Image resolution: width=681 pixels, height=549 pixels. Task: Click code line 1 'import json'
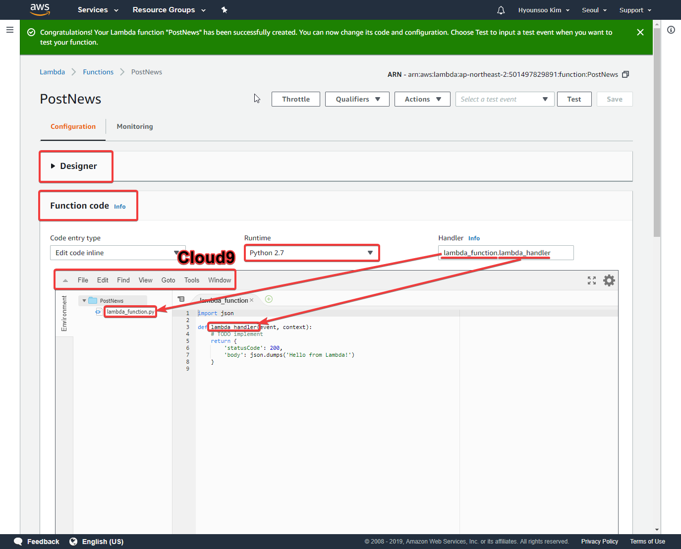point(216,313)
